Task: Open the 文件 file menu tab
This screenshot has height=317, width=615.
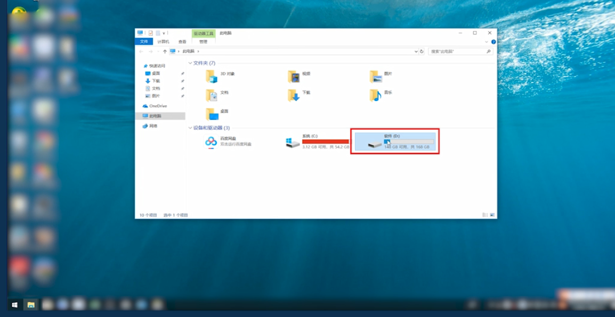Action: click(143, 41)
